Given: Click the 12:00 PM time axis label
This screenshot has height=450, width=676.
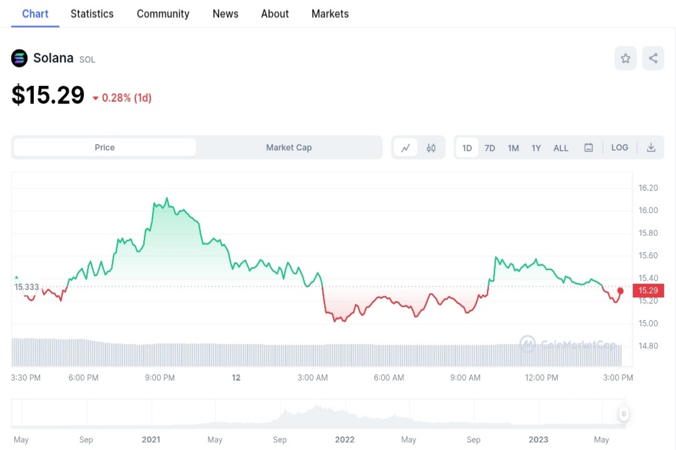Looking at the screenshot, I should tap(542, 377).
